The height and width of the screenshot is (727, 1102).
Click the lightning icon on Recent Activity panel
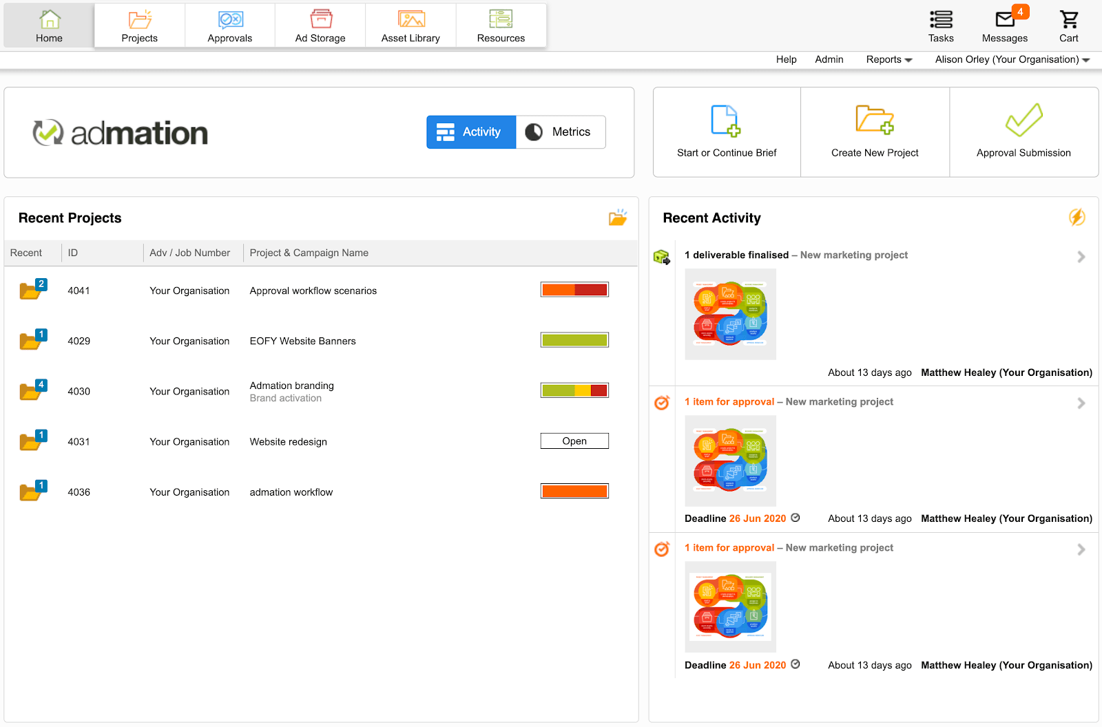pyautogui.click(x=1077, y=218)
